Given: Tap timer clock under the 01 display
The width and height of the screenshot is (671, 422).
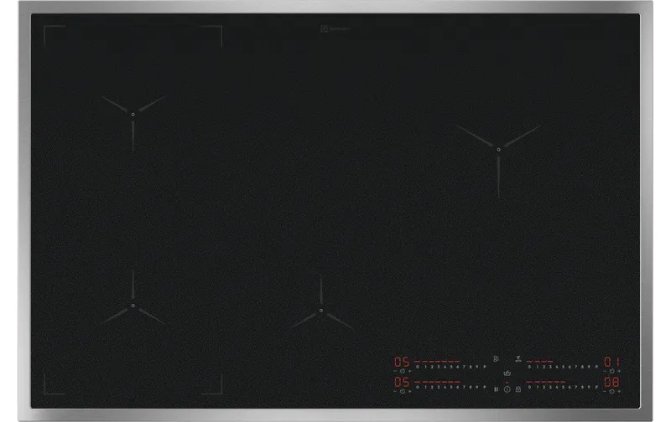Looking at the screenshot, I should (x=612, y=371).
